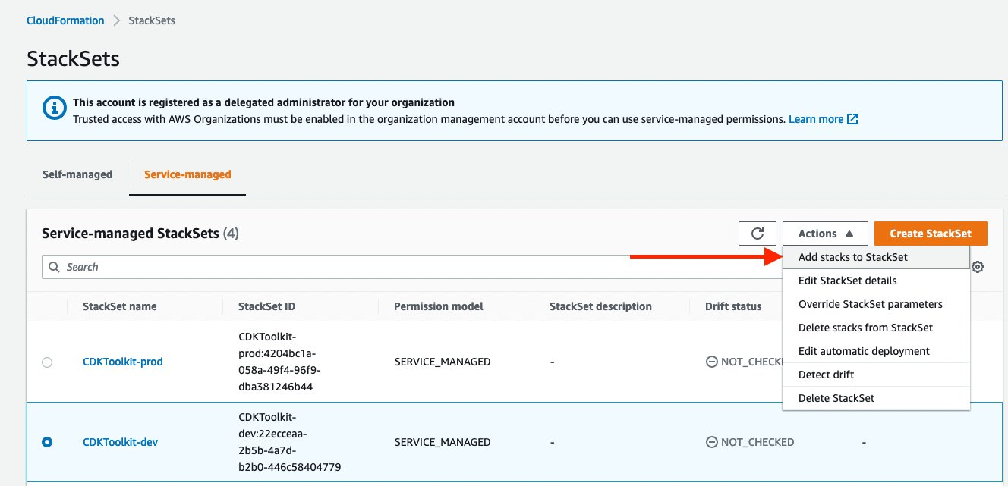Open the CDKToolkit-dev StackSet link
Image resolution: width=1008 pixels, height=486 pixels.
120,441
